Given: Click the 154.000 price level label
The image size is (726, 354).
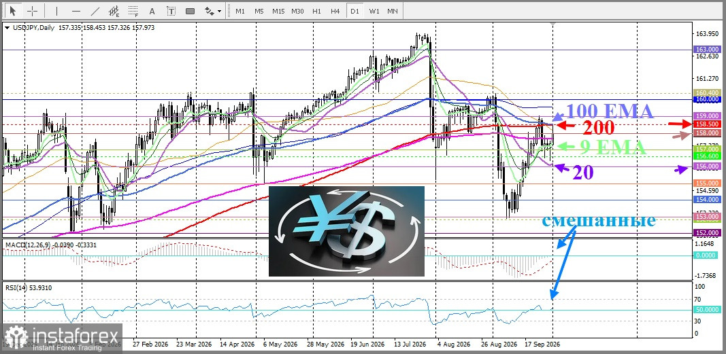Looking at the screenshot, I should coord(707,200).
